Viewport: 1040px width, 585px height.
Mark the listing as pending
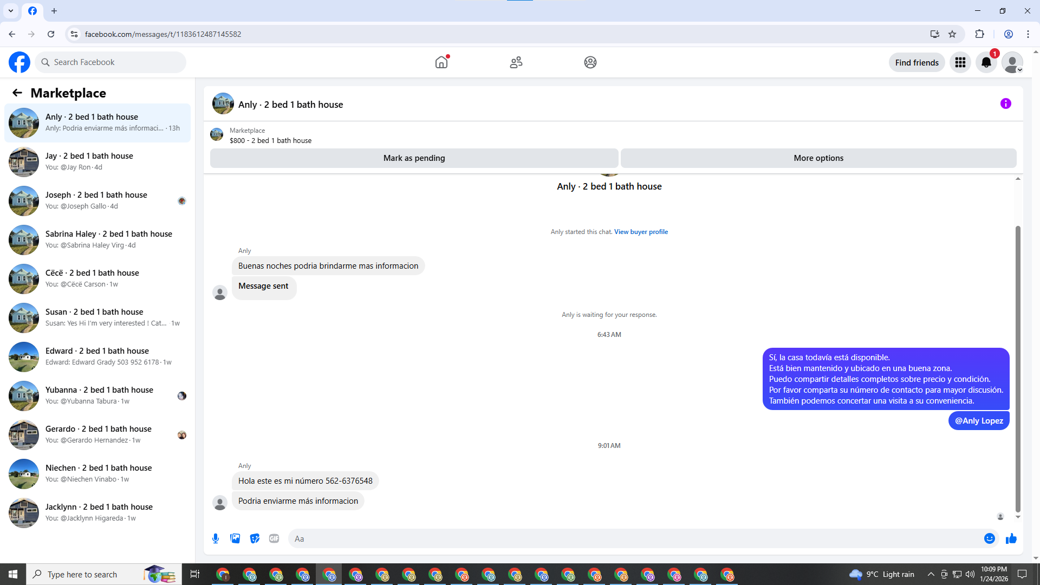[414, 158]
